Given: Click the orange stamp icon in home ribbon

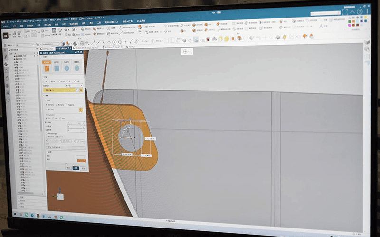Looking at the screenshot, I should (140, 27).
